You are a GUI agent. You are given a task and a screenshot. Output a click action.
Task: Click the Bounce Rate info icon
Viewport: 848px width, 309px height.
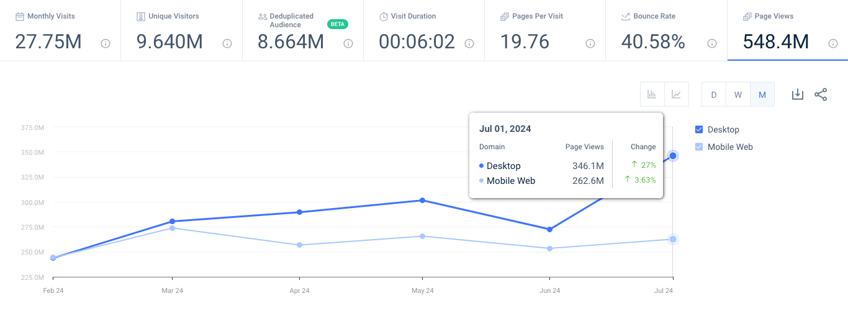pos(712,43)
